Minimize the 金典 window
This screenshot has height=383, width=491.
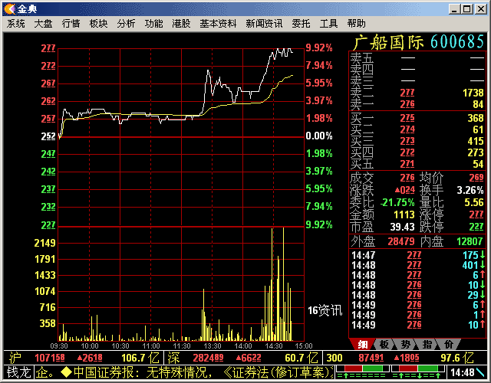pos(454,9)
